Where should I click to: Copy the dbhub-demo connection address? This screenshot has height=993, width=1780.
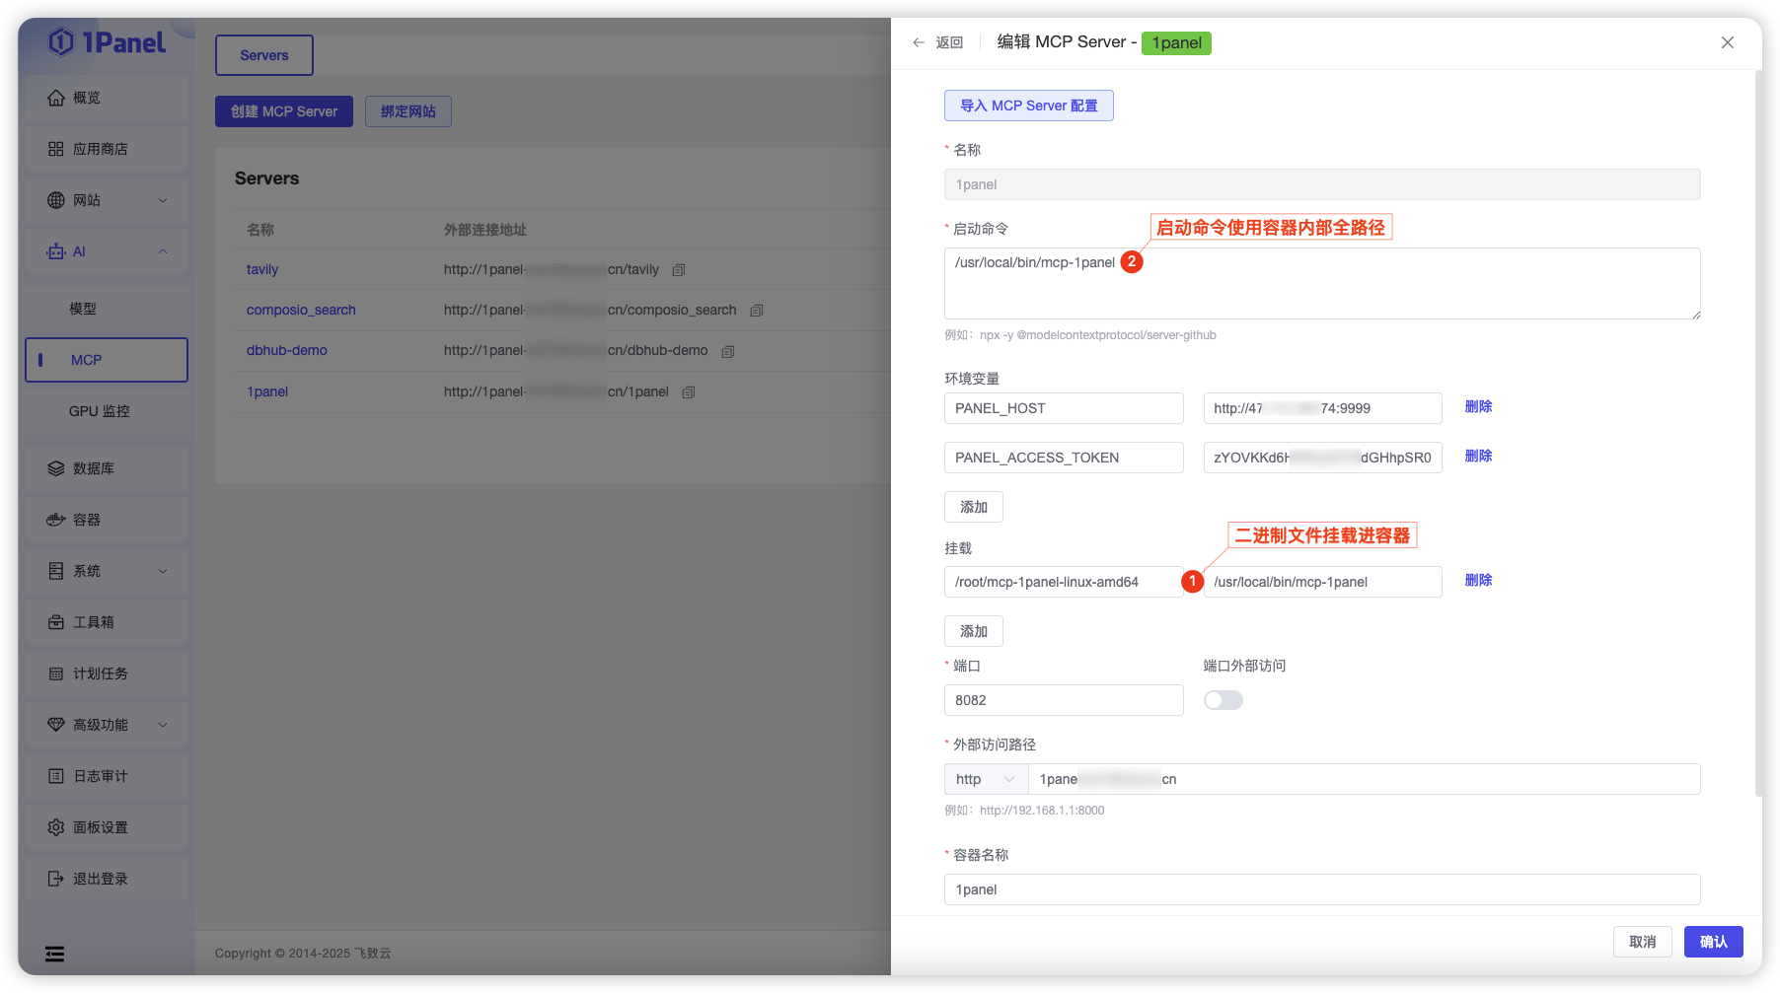pos(728,351)
